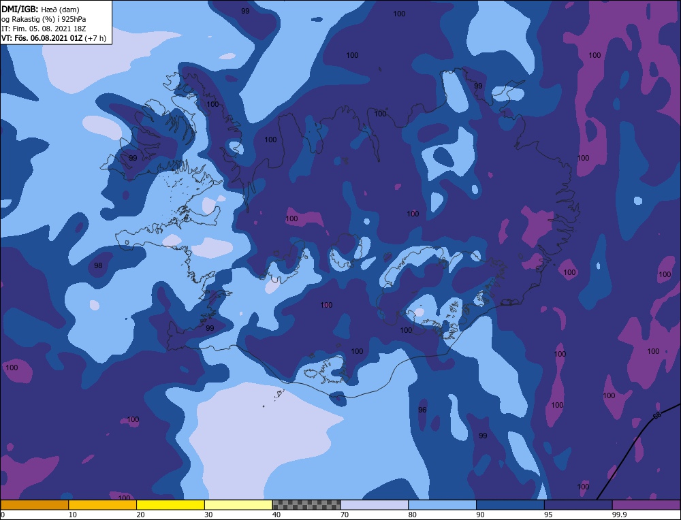Click the '20' legend scale label

click(x=141, y=515)
